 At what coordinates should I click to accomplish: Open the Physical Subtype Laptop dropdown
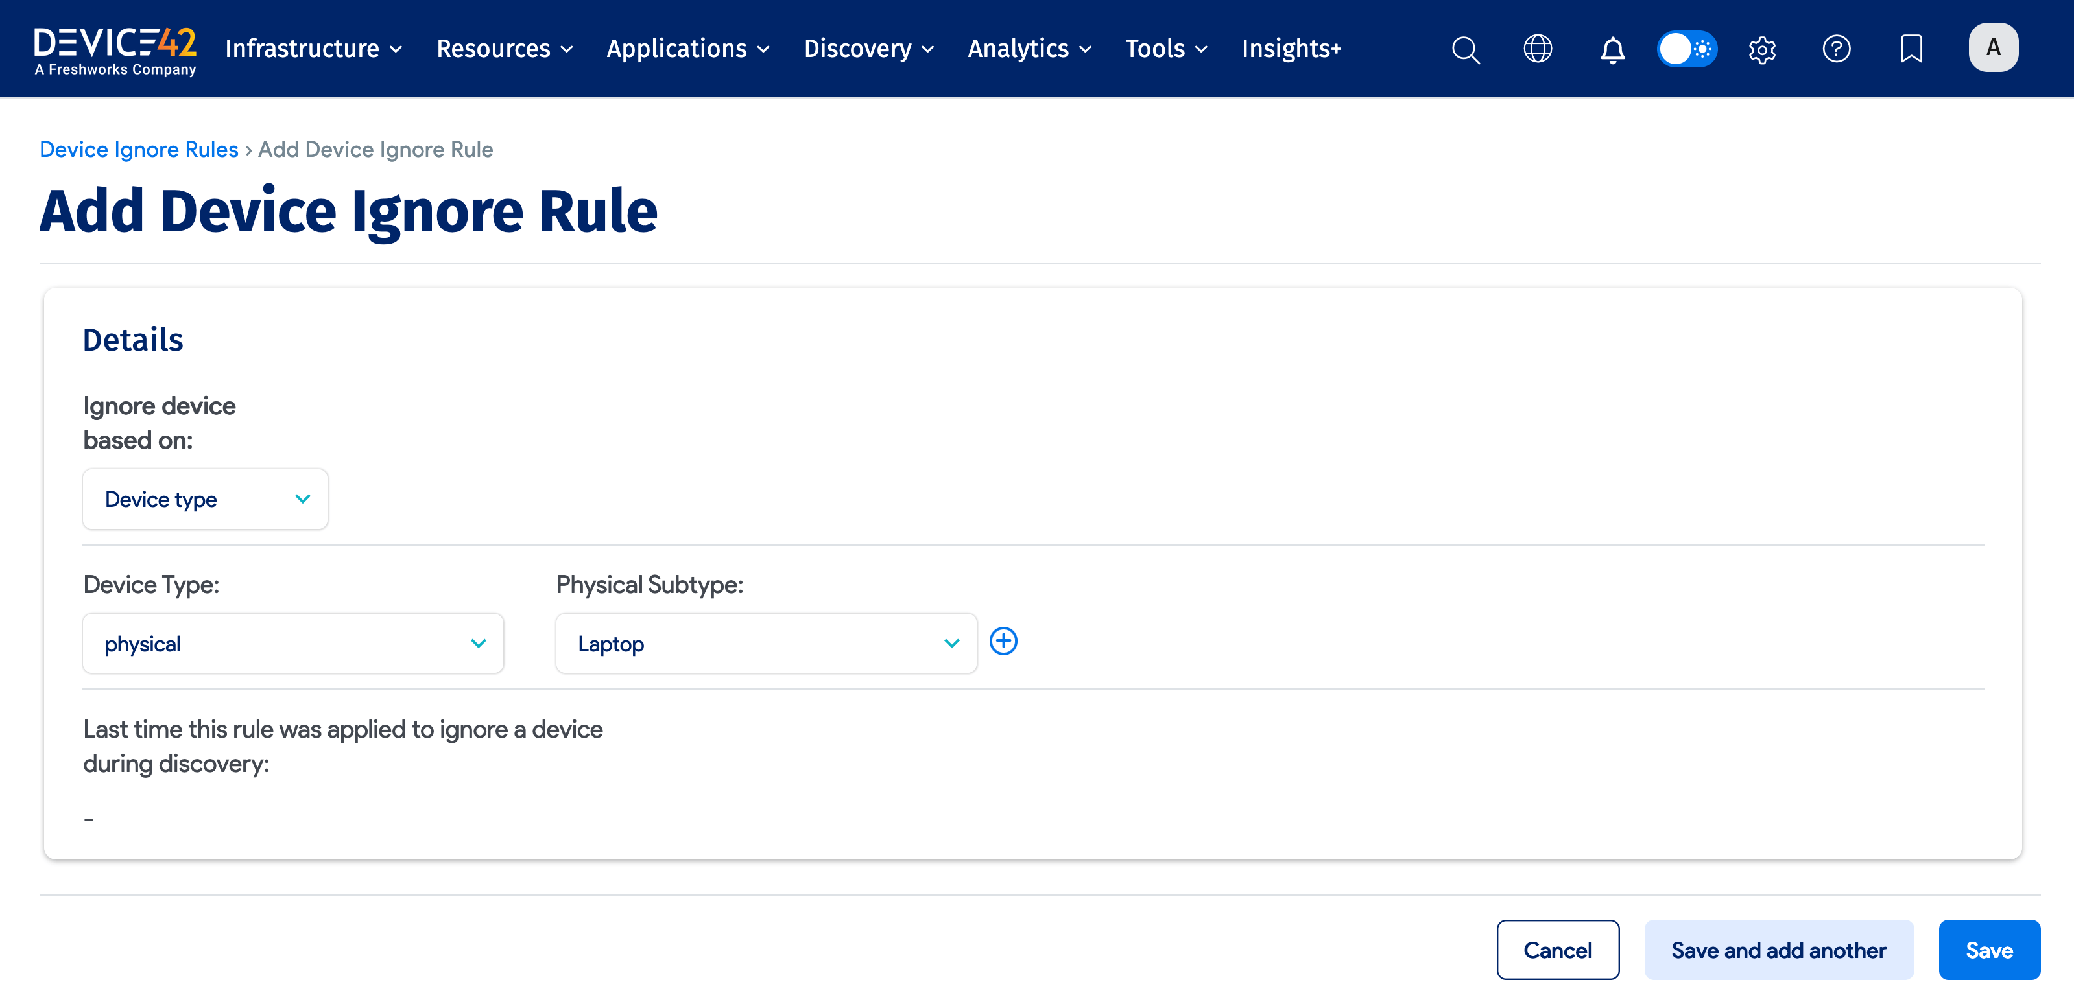pyautogui.click(x=766, y=643)
